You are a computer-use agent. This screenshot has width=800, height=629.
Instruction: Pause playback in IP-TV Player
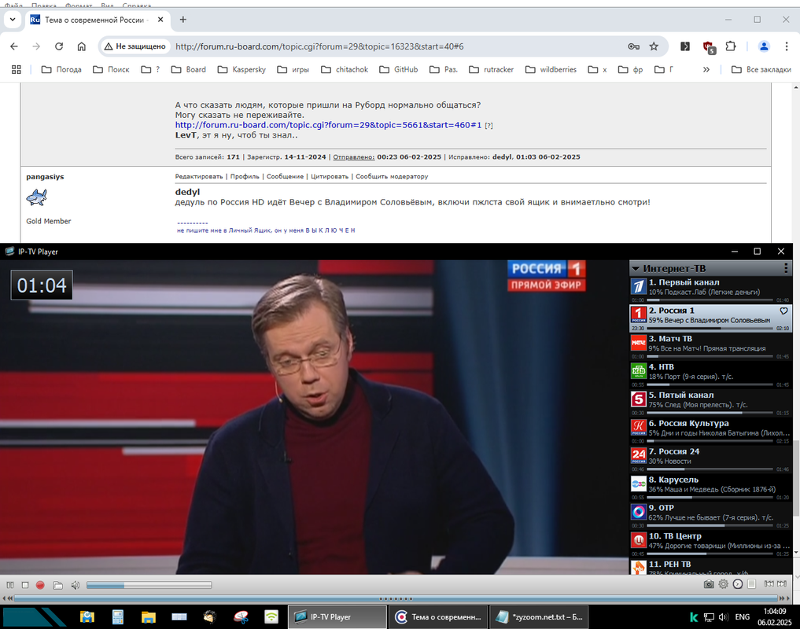point(10,585)
